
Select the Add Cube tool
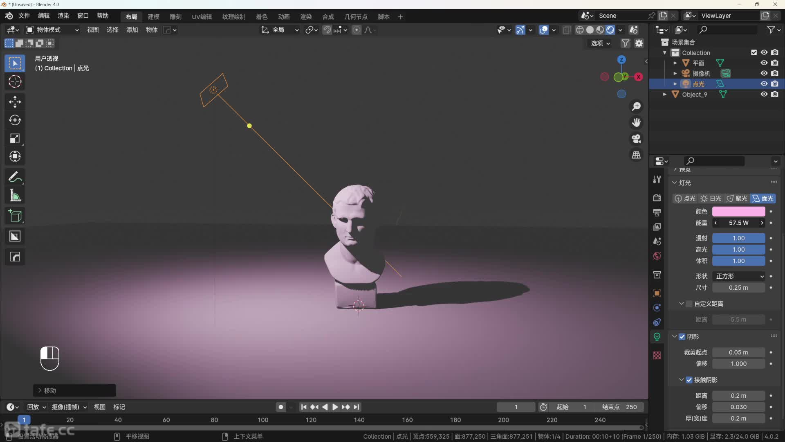pos(15,216)
